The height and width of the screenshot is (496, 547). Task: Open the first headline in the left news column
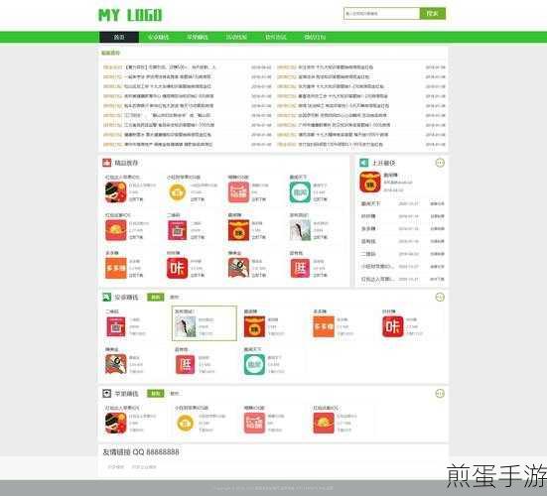[170, 66]
